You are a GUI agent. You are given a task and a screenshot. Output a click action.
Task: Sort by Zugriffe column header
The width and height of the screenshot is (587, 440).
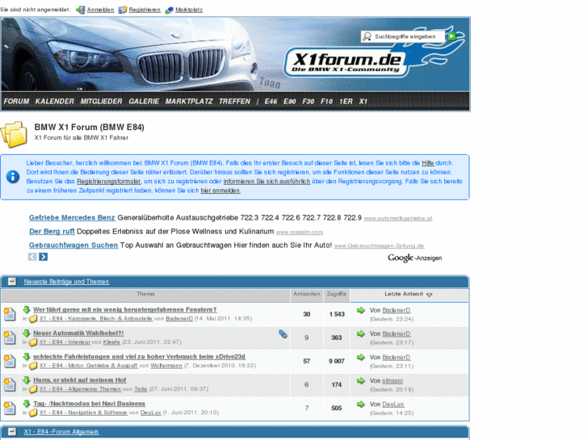337,294
